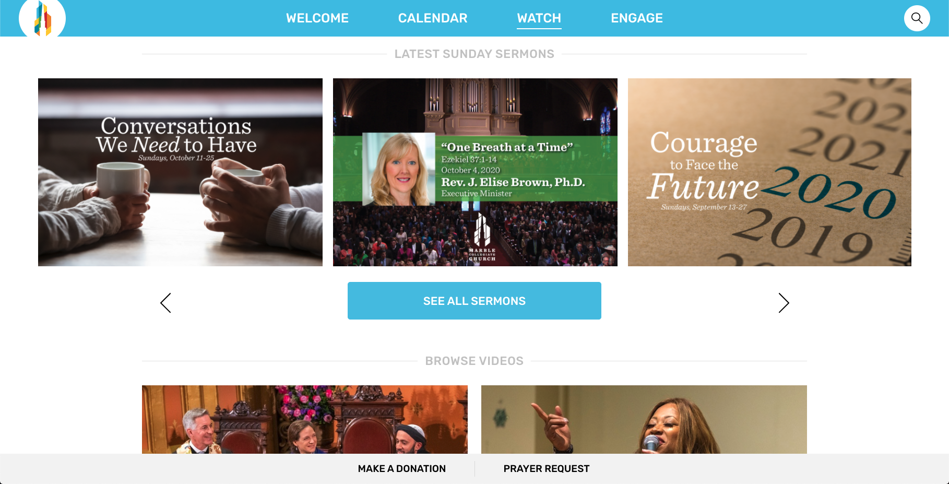This screenshot has height=484, width=949.
Task: Click MAKE A DONATION link
Action: tap(402, 469)
